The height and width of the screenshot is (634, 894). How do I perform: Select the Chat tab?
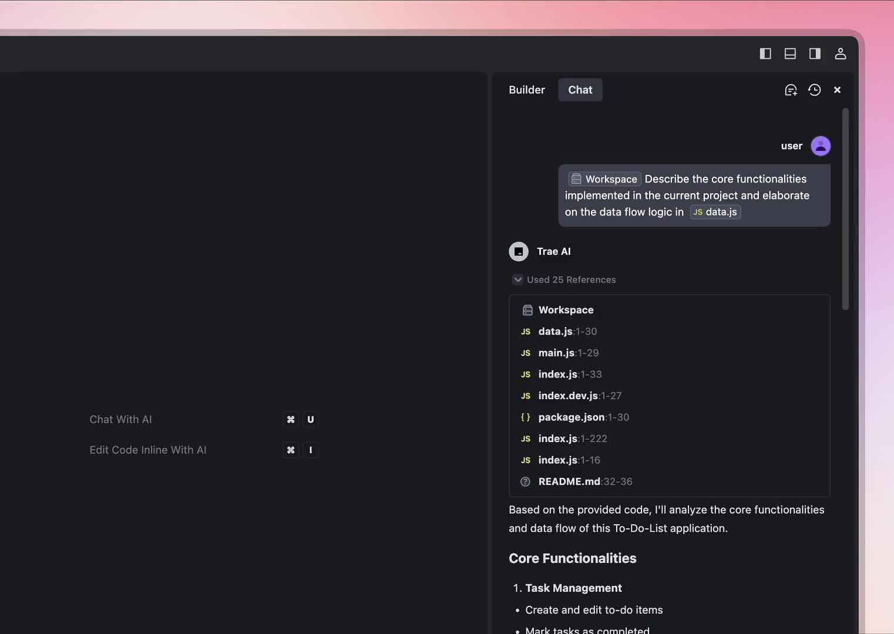click(x=580, y=90)
